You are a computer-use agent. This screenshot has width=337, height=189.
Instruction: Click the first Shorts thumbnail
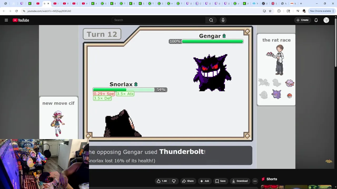click(x=272, y=187)
